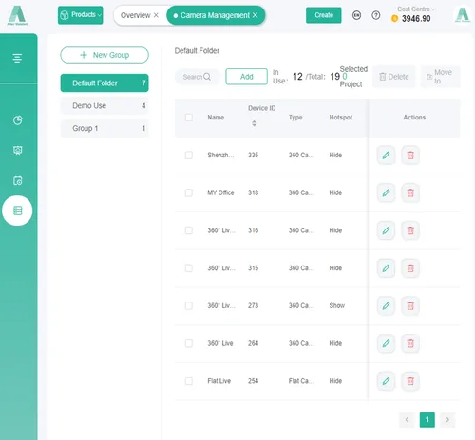Open the calendar settings sidebar icon
The image size is (475, 440).
point(17,180)
